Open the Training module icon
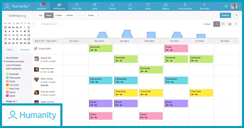The image size is (244, 128). coord(112,5)
